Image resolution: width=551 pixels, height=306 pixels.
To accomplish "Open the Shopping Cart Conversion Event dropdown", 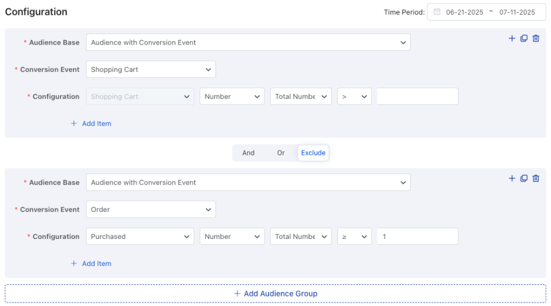I will pos(151,69).
